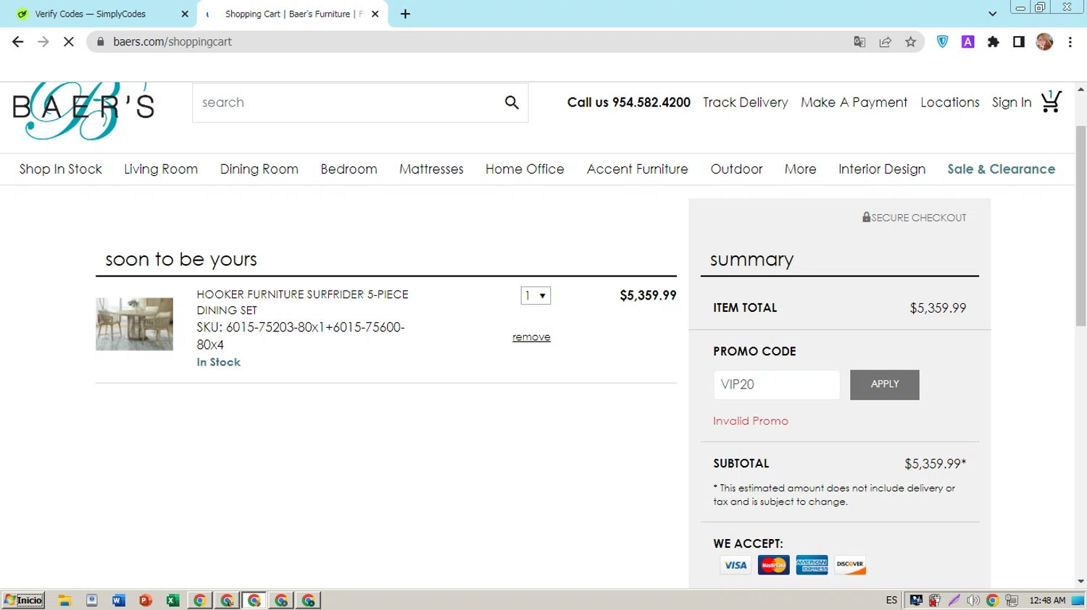Click the APPLY promo button
Viewport: 1087px width, 610px height.
pos(885,384)
